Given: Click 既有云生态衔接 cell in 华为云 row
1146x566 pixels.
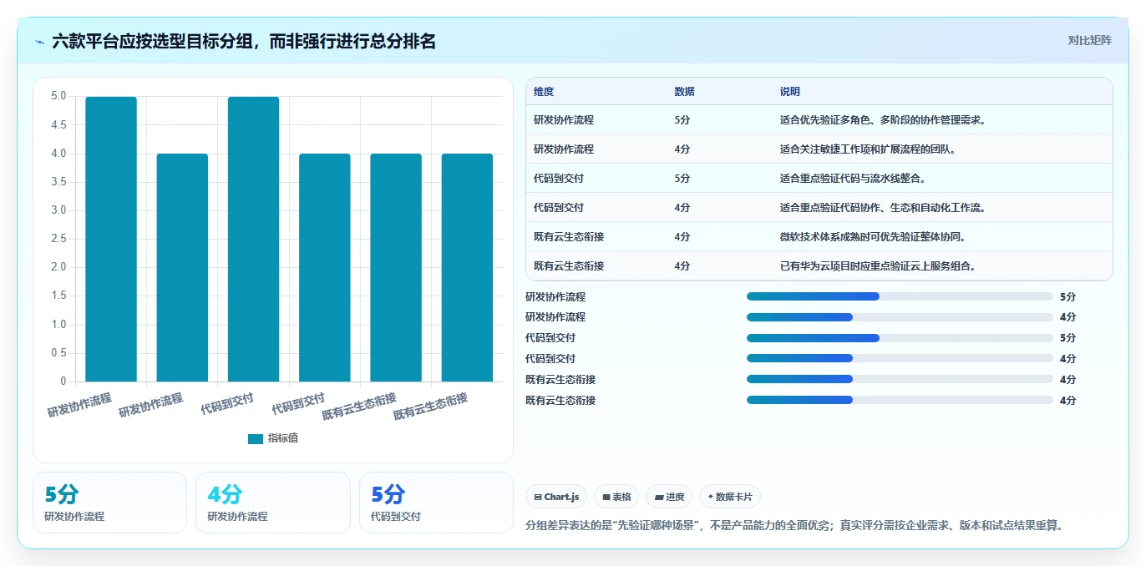Looking at the screenshot, I should [569, 266].
